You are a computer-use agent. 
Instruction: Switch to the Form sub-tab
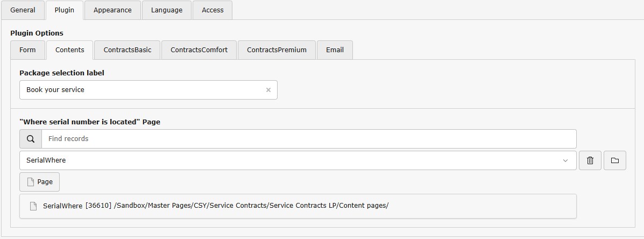coord(27,50)
